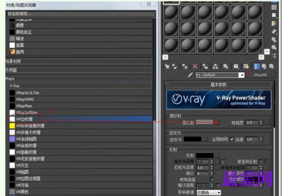Click the red X reset material icon
This screenshot has height=196, width=283.
point(195,66)
